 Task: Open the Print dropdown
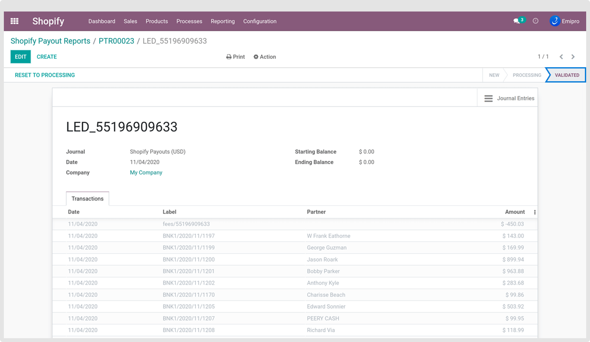click(235, 57)
